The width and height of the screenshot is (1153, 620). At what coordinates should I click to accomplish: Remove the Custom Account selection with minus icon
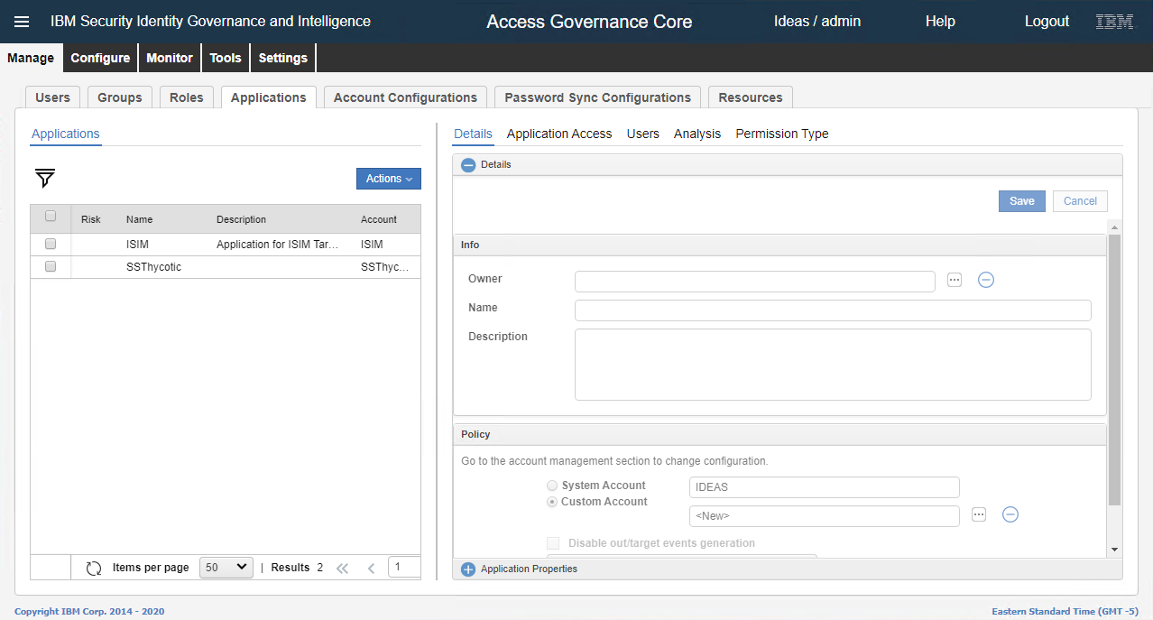[1010, 514]
